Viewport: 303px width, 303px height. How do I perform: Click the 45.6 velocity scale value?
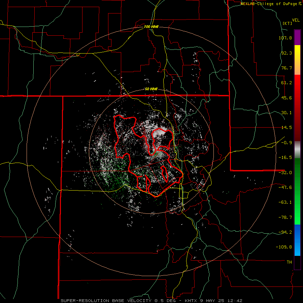[287, 98]
